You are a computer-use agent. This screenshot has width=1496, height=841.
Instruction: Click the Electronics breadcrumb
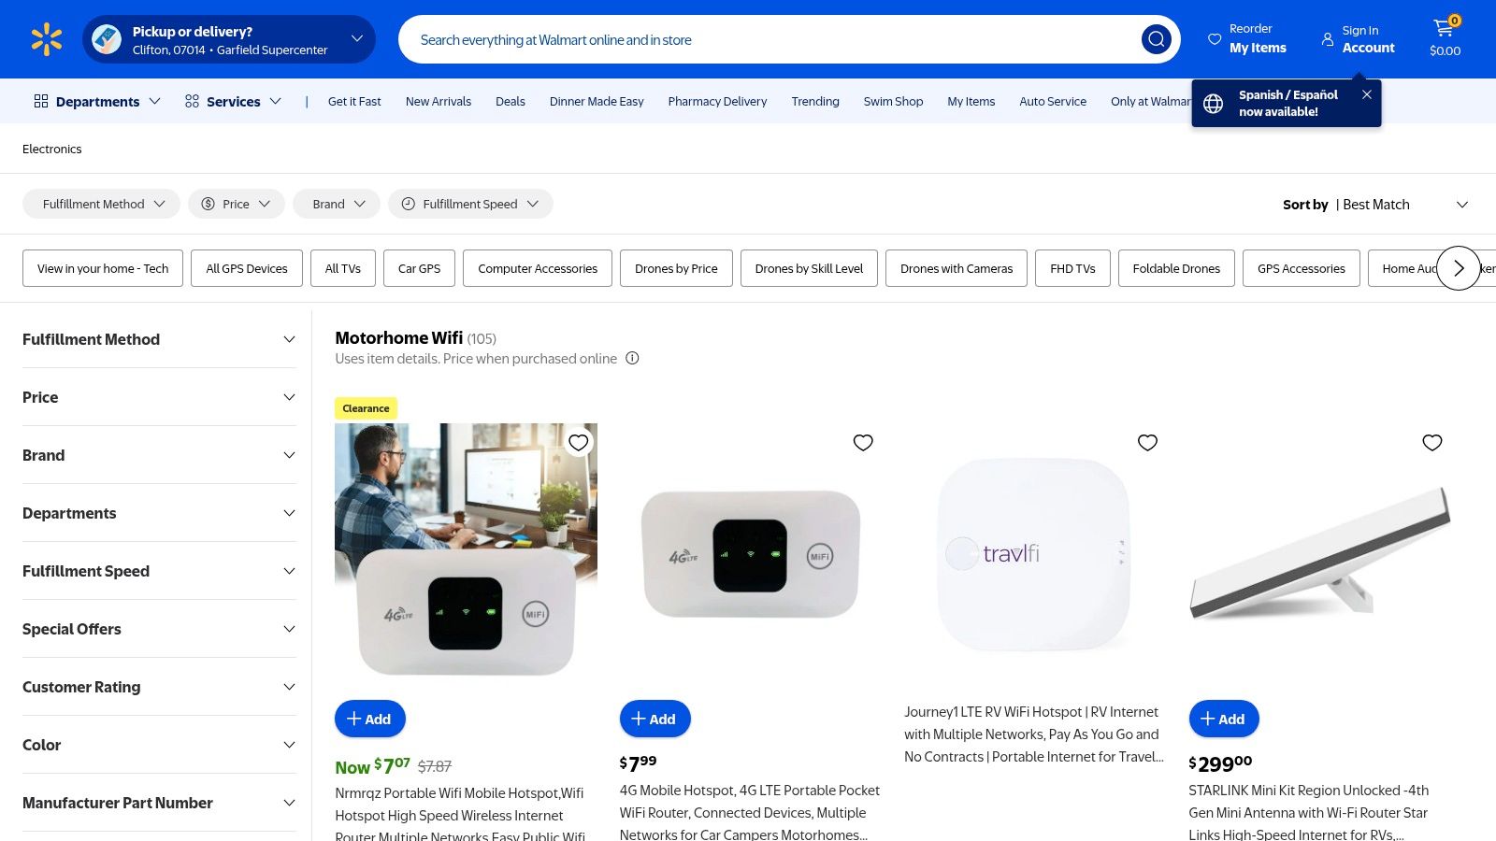[51, 149]
